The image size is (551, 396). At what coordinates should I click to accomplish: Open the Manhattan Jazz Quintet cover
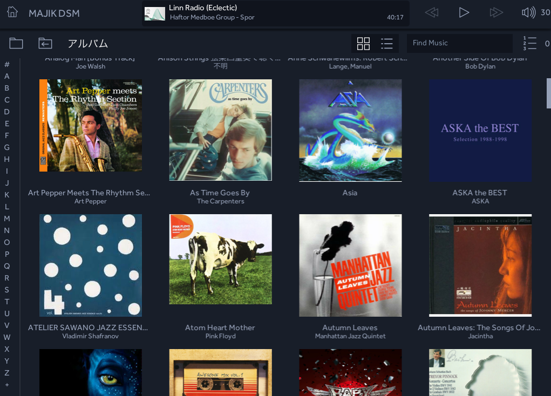(350, 265)
